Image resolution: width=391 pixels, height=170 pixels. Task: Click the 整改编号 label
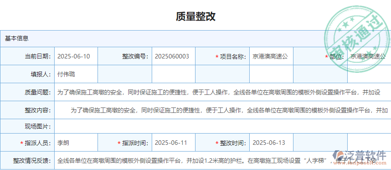click(x=135, y=56)
